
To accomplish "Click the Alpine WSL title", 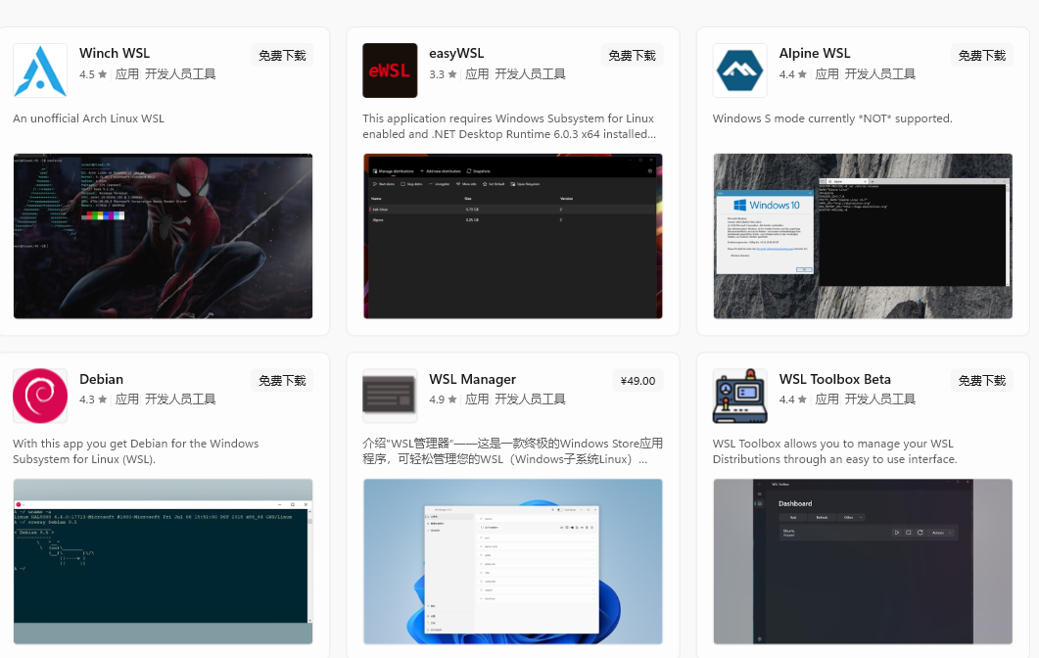I will [x=815, y=53].
